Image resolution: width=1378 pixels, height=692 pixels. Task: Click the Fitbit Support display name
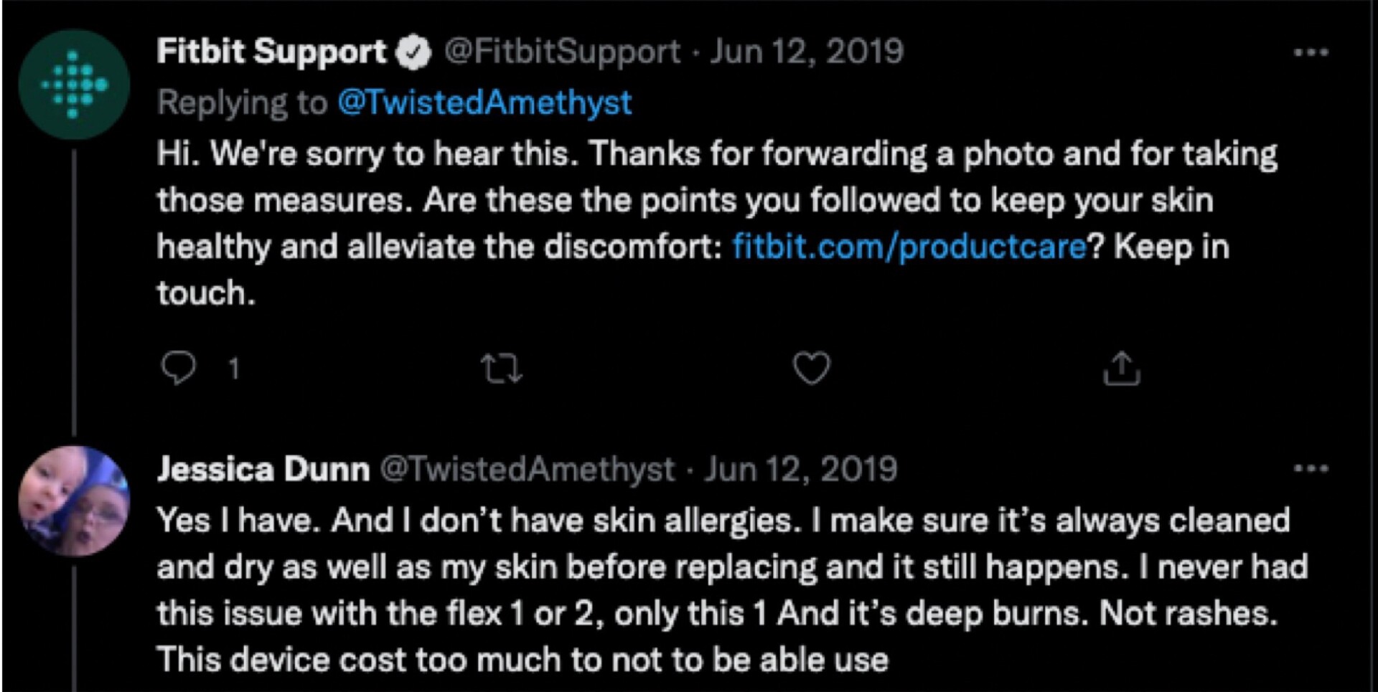click(x=271, y=52)
